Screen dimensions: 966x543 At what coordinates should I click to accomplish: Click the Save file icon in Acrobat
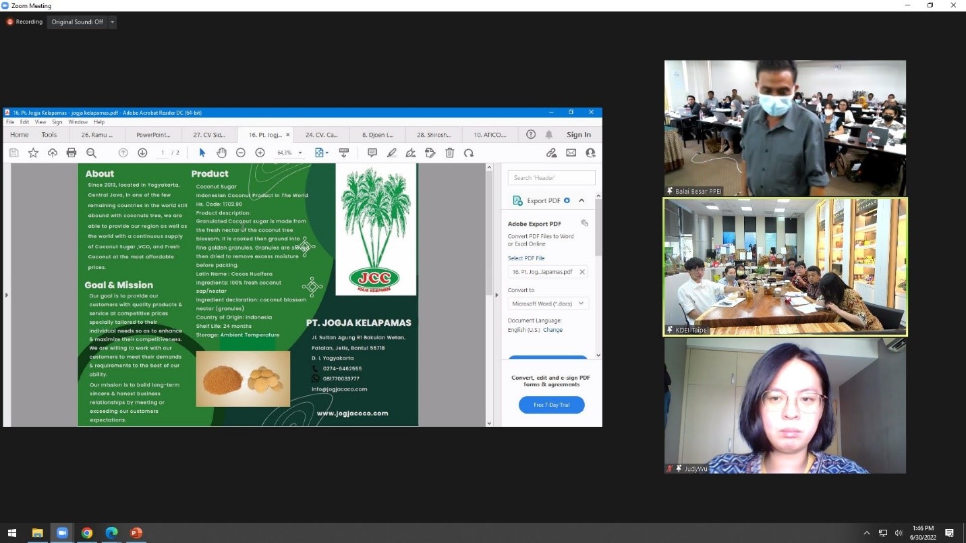coord(14,153)
